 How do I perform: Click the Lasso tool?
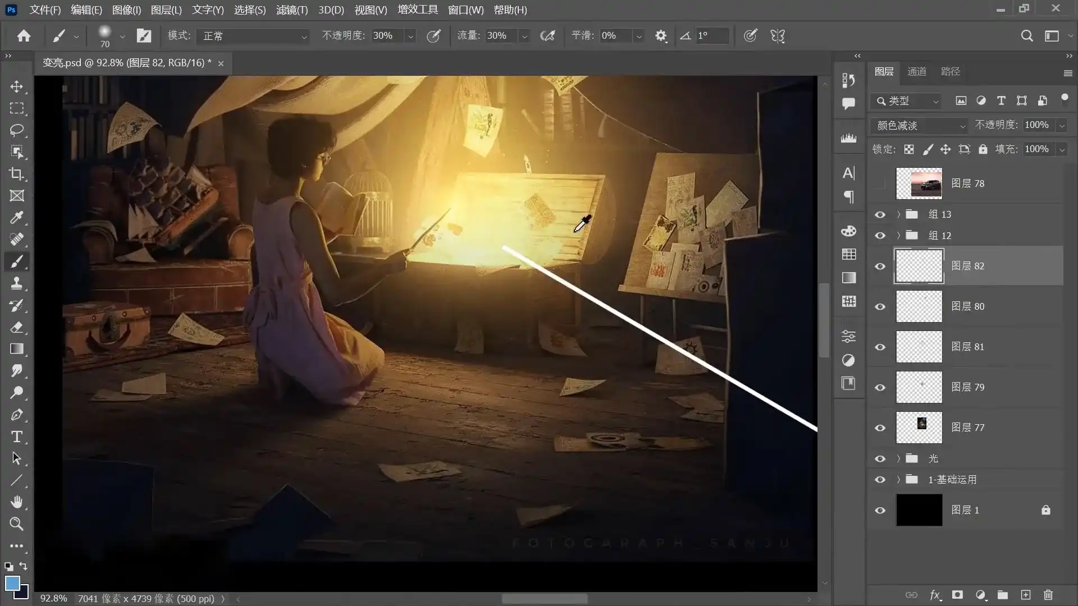point(17,130)
